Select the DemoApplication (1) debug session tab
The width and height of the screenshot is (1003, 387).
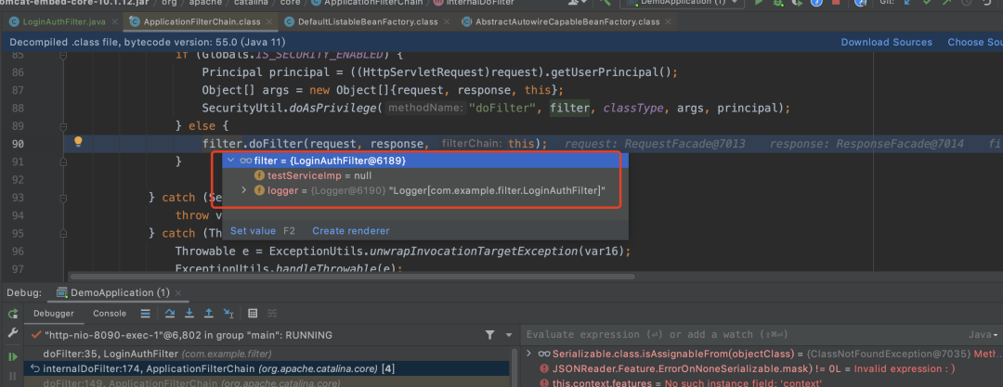[x=119, y=293]
